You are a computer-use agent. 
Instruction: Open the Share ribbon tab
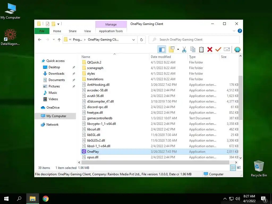[x=73, y=31]
